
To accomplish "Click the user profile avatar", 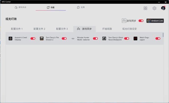I will pos(163,8).
